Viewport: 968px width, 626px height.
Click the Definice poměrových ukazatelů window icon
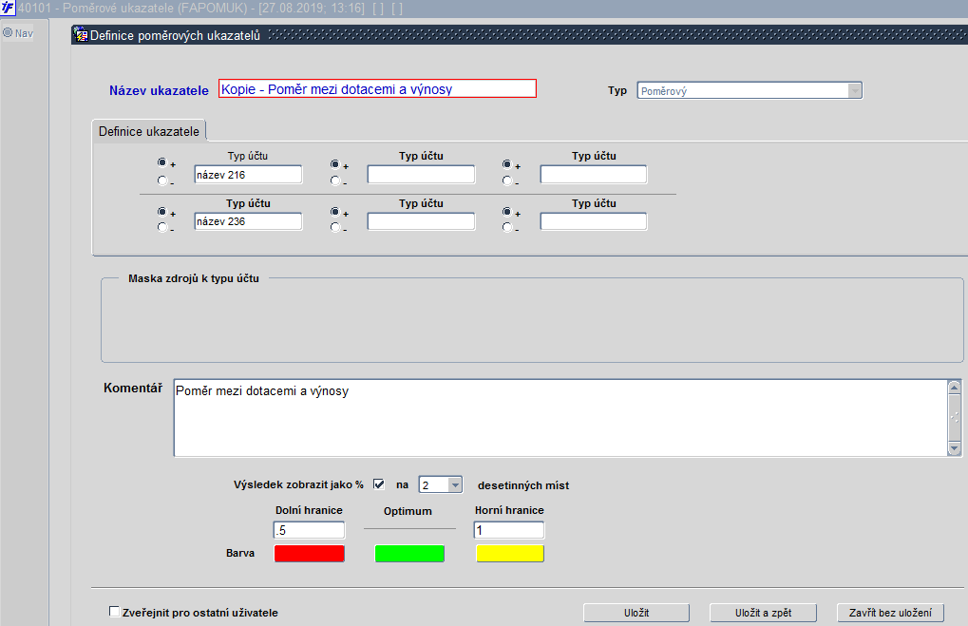(x=80, y=35)
